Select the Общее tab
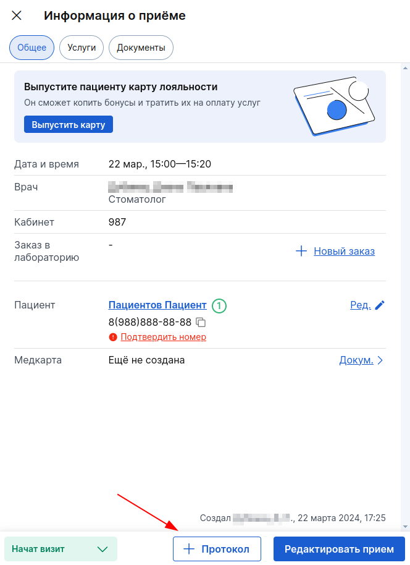The image size is (410, 565). click(31, 48)
